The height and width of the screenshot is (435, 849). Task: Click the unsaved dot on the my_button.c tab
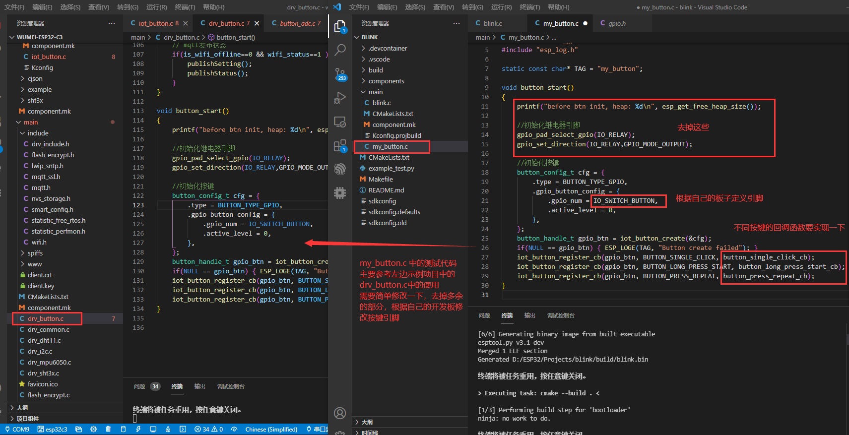(586, 23)
